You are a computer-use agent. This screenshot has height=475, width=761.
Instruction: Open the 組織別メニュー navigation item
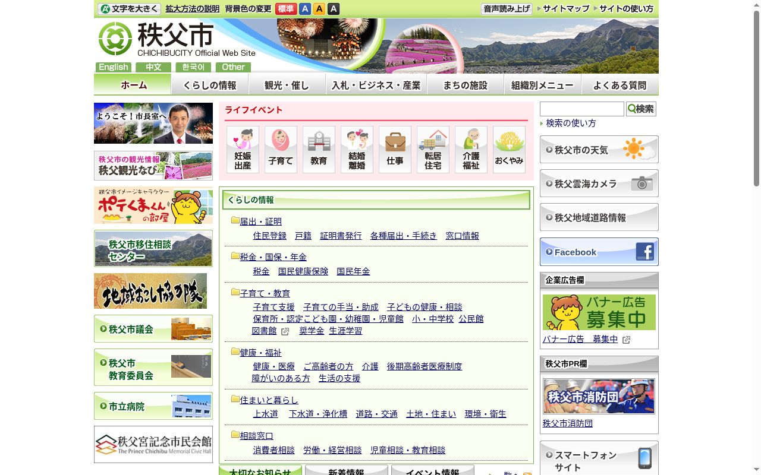pyautogui.click(x=543, y=85)
